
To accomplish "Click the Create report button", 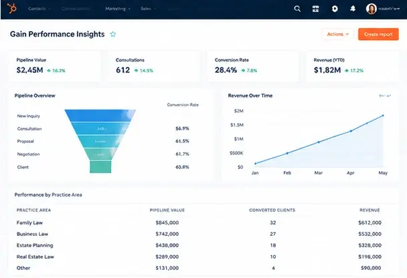I will pyautogui.click(x=378, y=34).
